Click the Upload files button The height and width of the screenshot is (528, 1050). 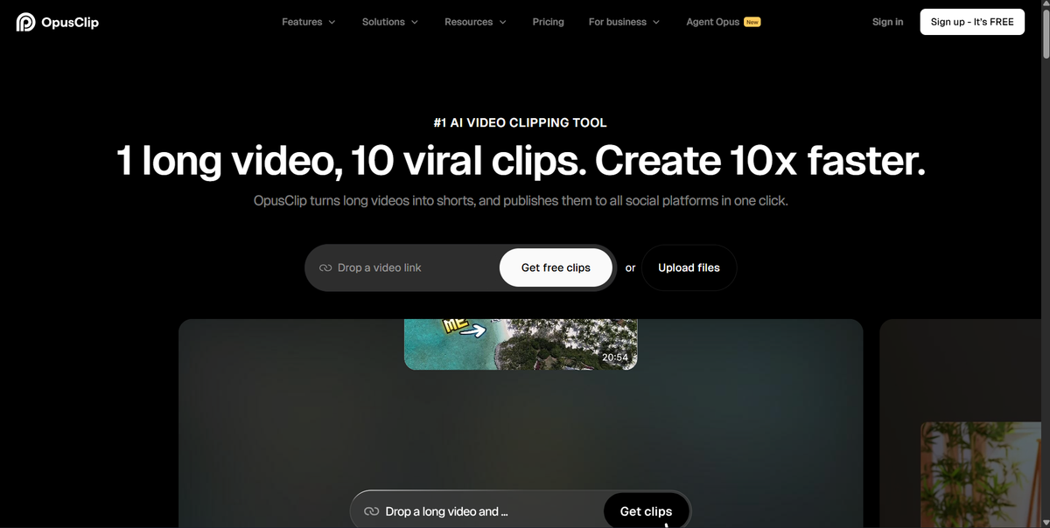689,267
